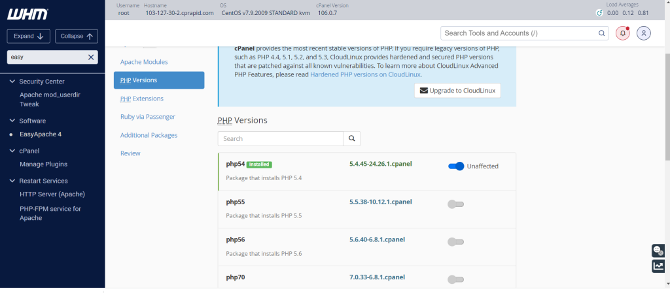Click Upgrade to CloudLinux button
The width and height of the screenshot is (670, 293).
[457, 91]
